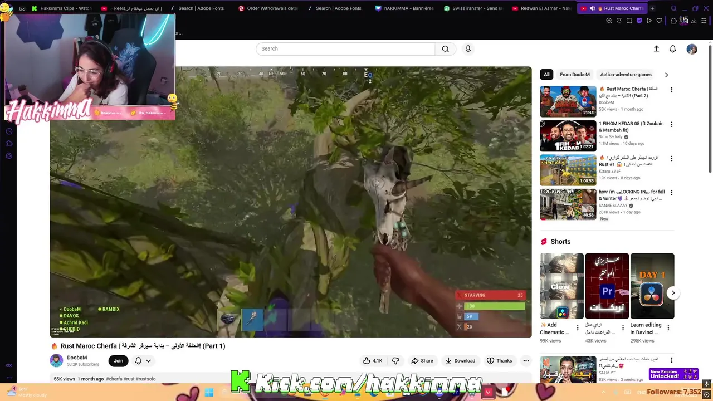Click the play/flow arrow icon in toolbar
The width and height of the screenshot is (713, 401).
coord(649,21)
